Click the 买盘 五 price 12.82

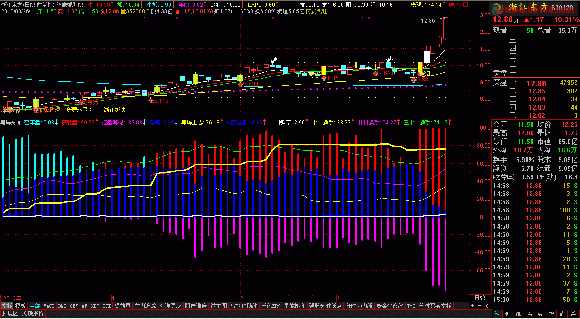[x=537, y=115]
